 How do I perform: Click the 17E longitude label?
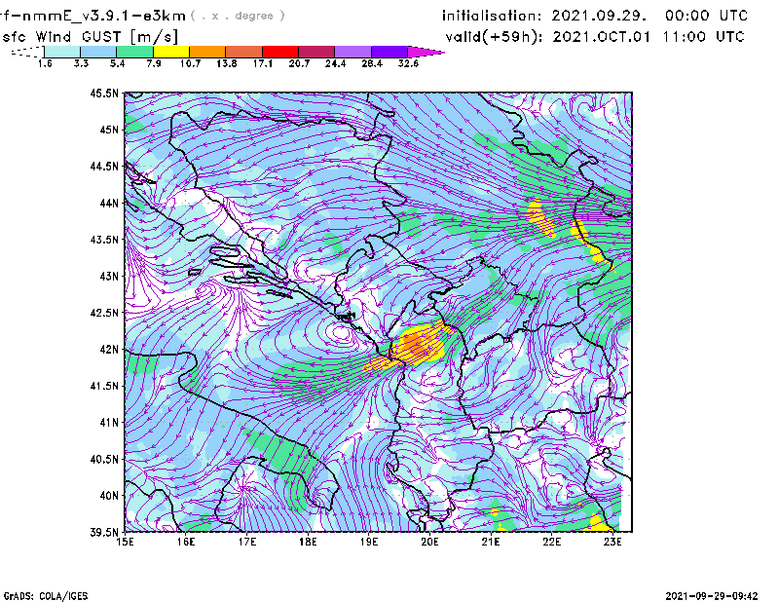tap(247, 542)
